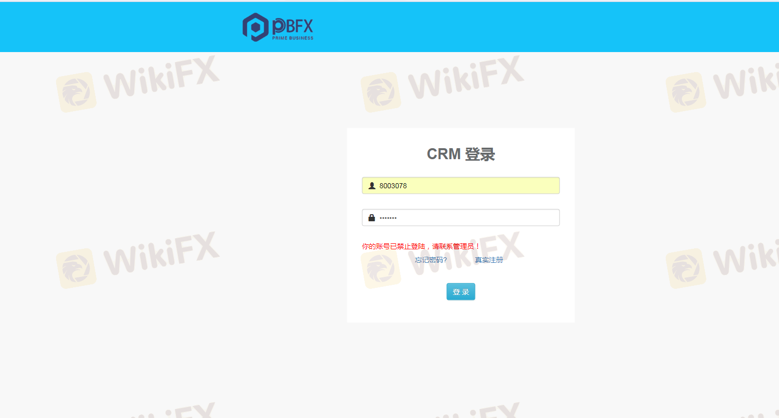Click the user silhouette icon in account field
The width and height of the screenshot is (779, 418).
click(x=372, y=186)
